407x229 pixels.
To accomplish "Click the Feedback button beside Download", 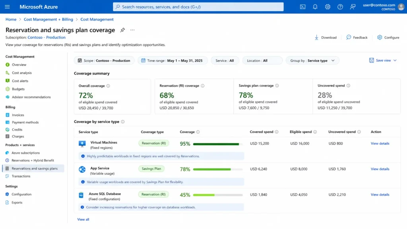I will [357, 37].
